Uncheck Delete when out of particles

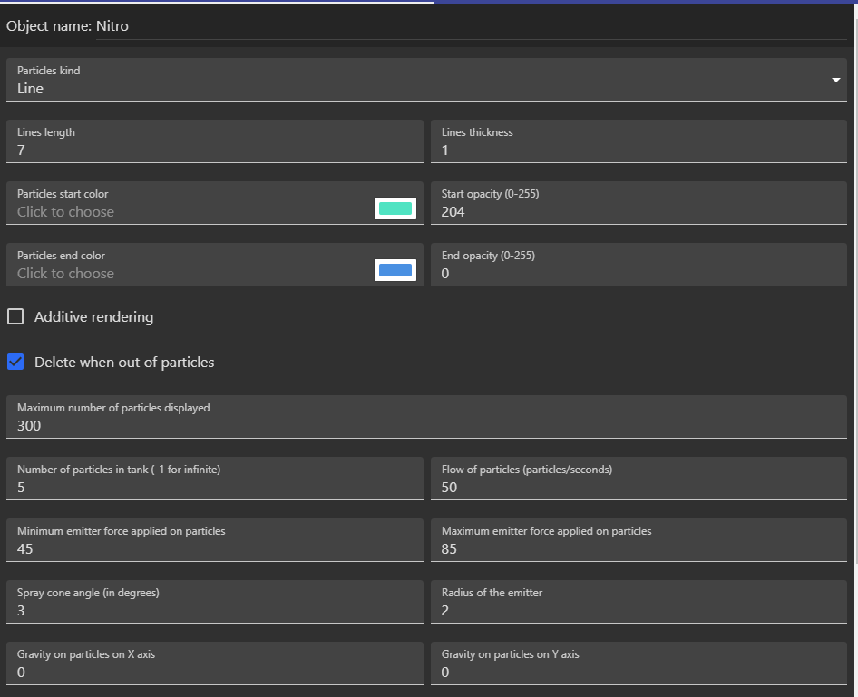pyautogui.click(x=15, y=362)
